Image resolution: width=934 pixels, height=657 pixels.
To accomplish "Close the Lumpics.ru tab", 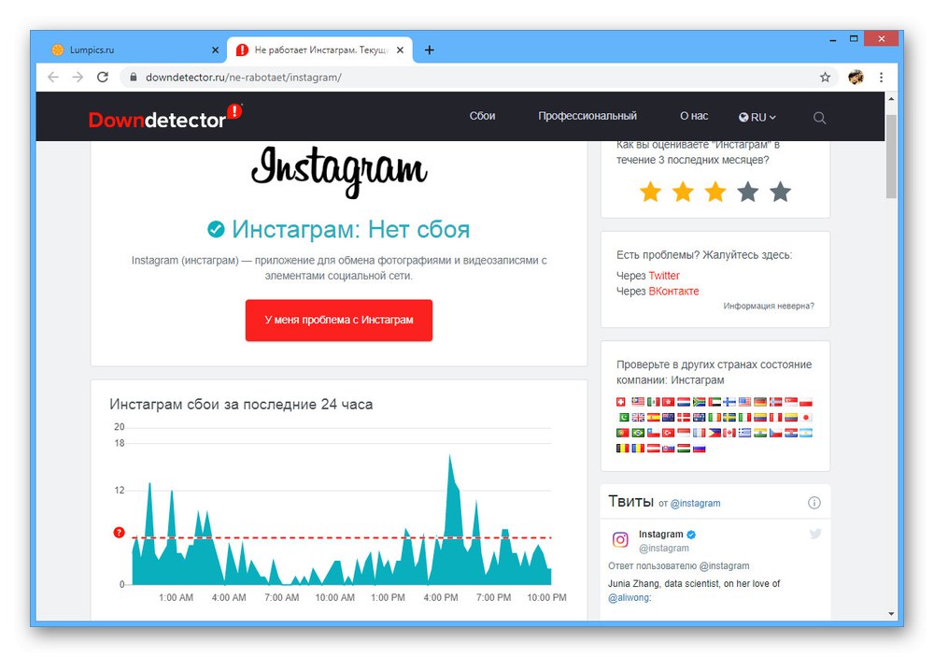I will (215, 50).
